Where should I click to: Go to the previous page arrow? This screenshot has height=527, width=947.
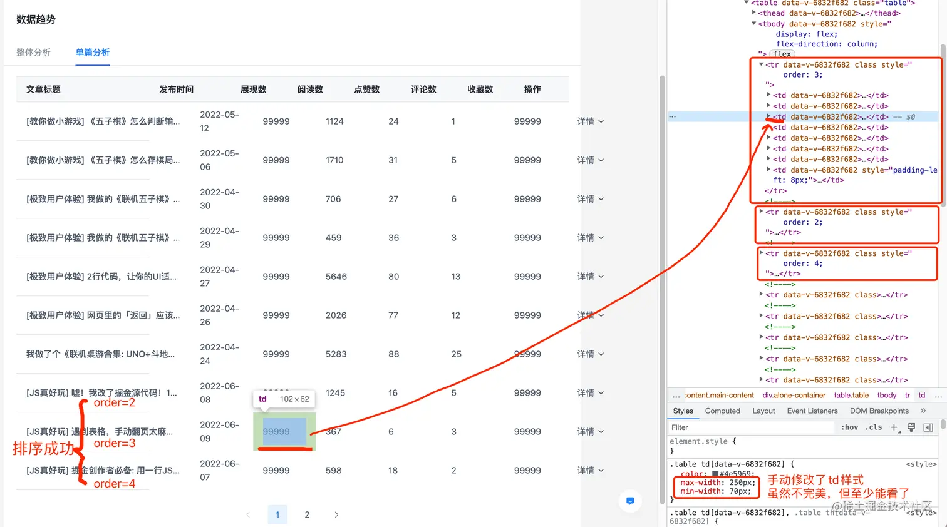click(248, 514)
